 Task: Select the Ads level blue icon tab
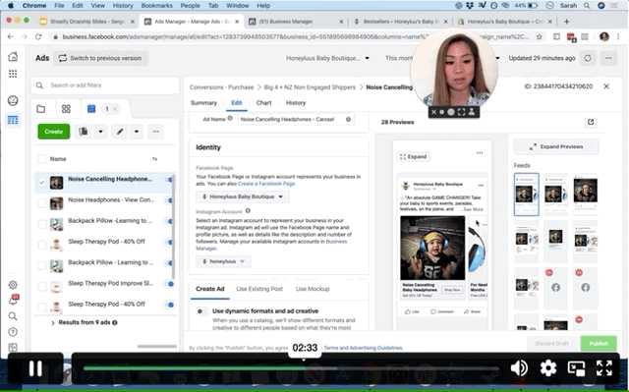[x=91, y=109]
